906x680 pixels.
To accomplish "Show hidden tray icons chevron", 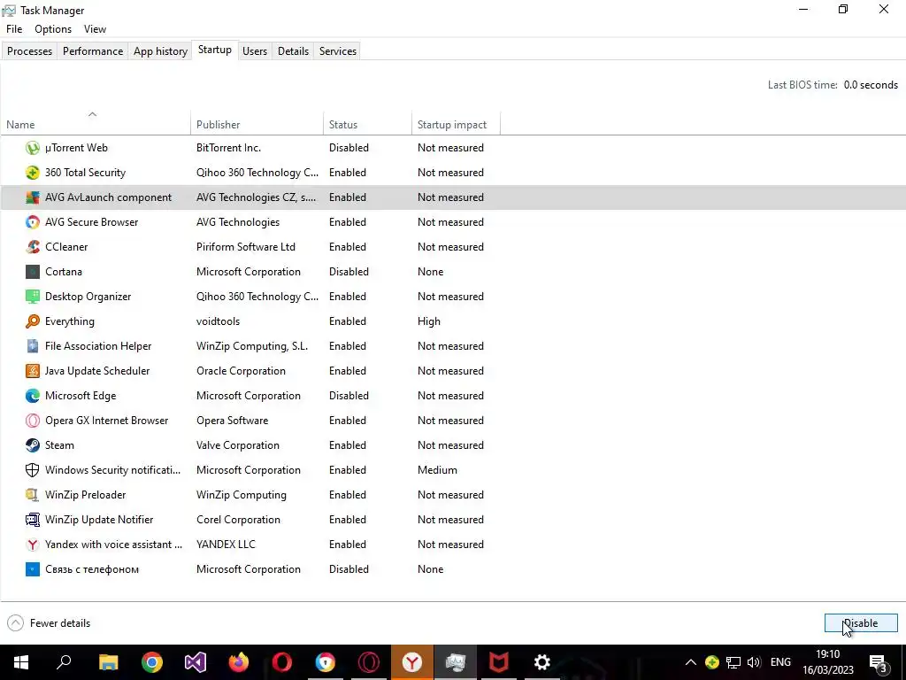I will click(x=690, y=662).
